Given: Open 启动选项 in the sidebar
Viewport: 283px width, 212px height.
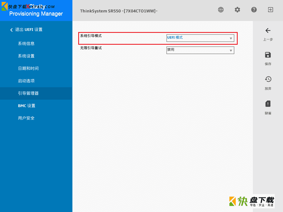Looking at the screenshot, I should point(26,81).
